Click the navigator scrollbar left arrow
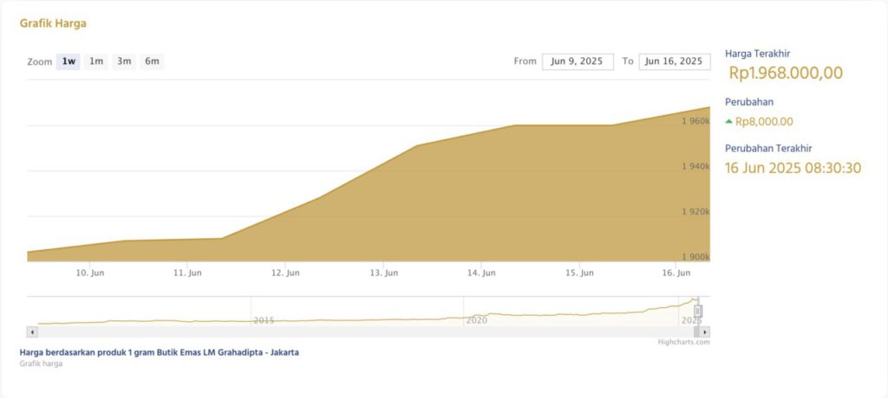 point(32,331)
